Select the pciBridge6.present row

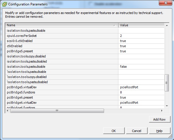point(62,97)
